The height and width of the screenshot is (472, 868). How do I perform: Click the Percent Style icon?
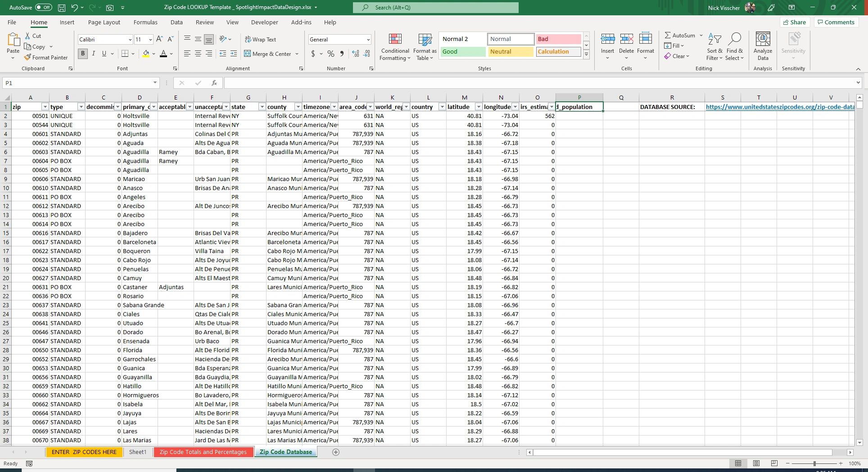[331, 54]
